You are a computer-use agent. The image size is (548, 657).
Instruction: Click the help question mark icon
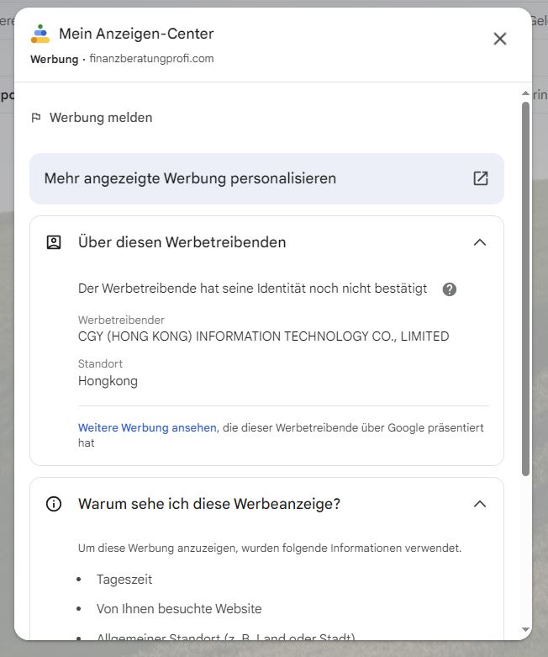point(449,289)
